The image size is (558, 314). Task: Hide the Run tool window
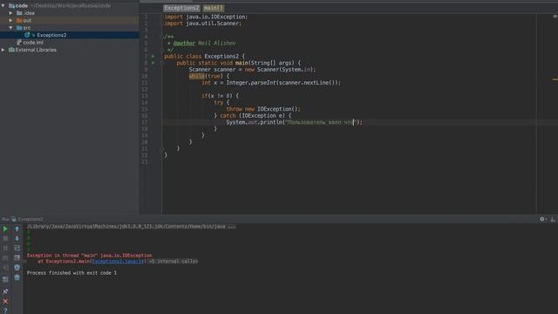(x=553, y=219)
